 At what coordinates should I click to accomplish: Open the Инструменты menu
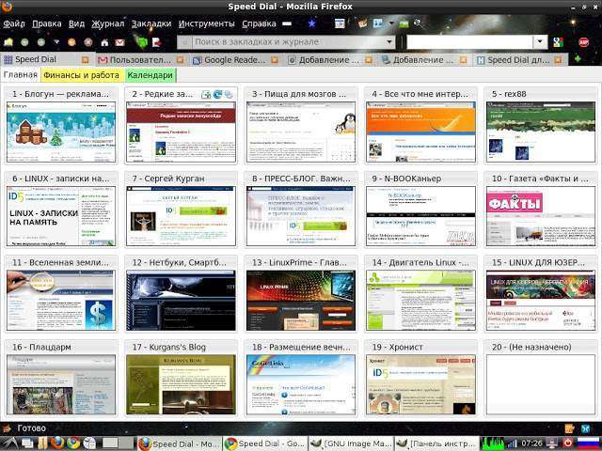click(207, 23)
